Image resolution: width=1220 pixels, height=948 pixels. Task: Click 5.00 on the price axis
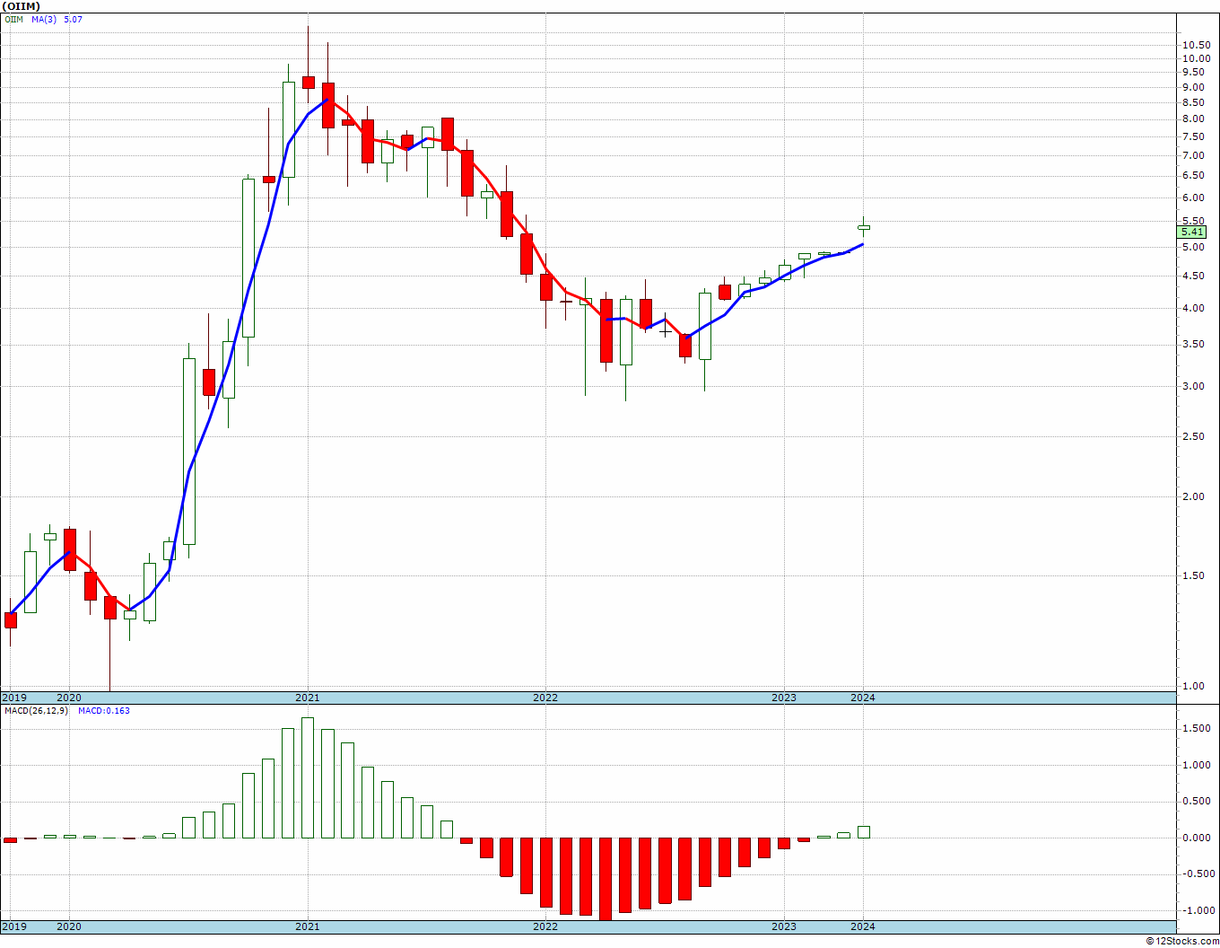1192,247
